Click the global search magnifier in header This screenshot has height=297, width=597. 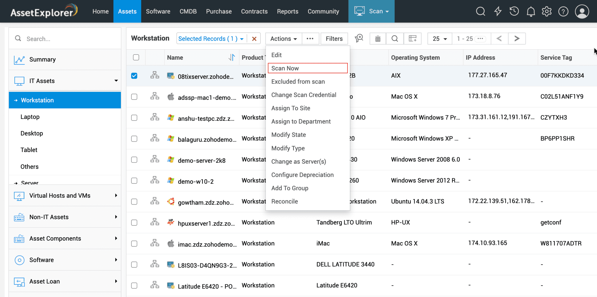480,12
